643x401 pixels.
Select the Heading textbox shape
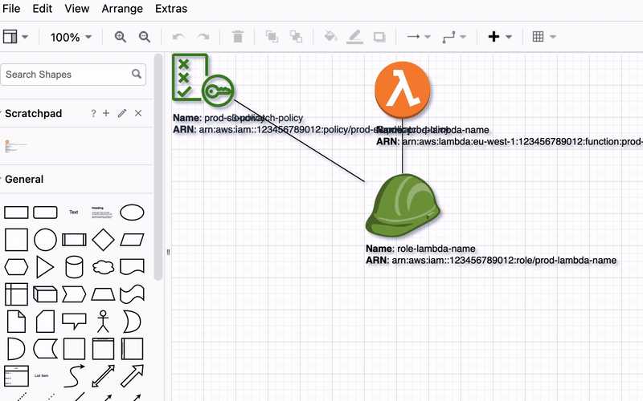pos(103,213)
